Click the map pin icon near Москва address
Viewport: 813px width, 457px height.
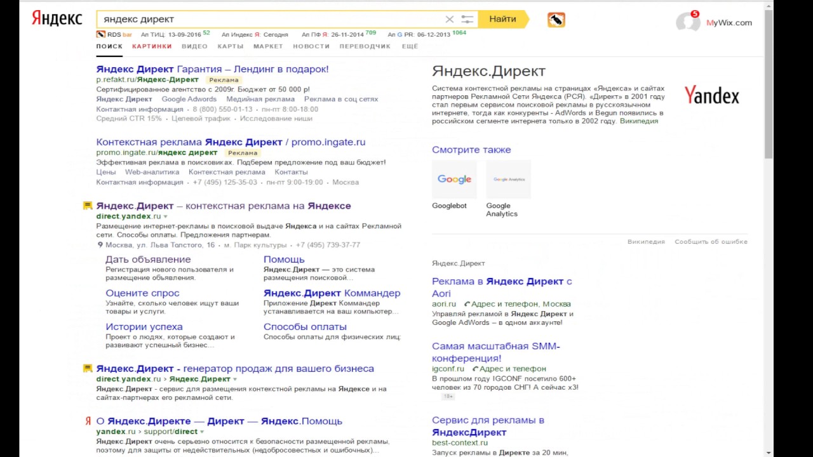click(100, 245)
